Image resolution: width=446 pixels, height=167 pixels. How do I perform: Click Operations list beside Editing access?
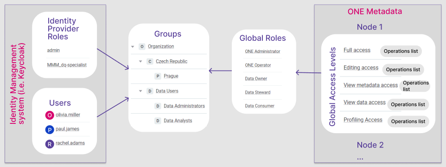(x=403, y=70)
